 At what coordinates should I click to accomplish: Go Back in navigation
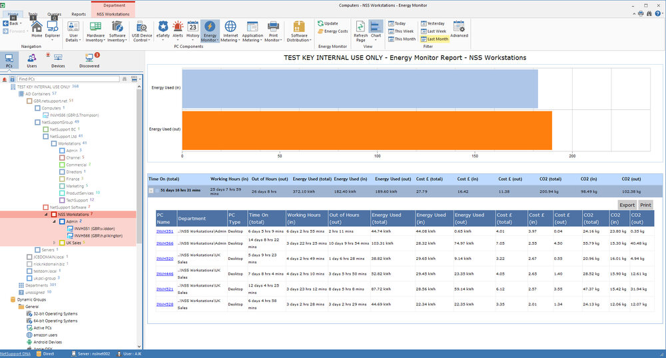pyautogui.click(x=11, y=23)
